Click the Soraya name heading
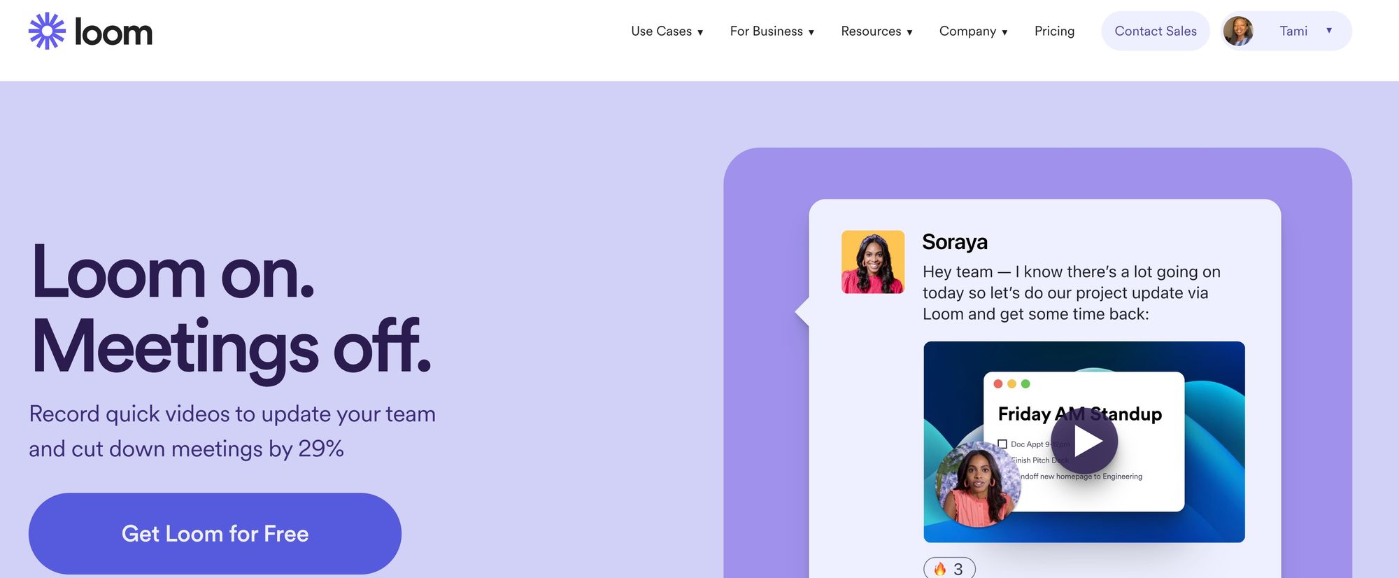 [955, 241]
